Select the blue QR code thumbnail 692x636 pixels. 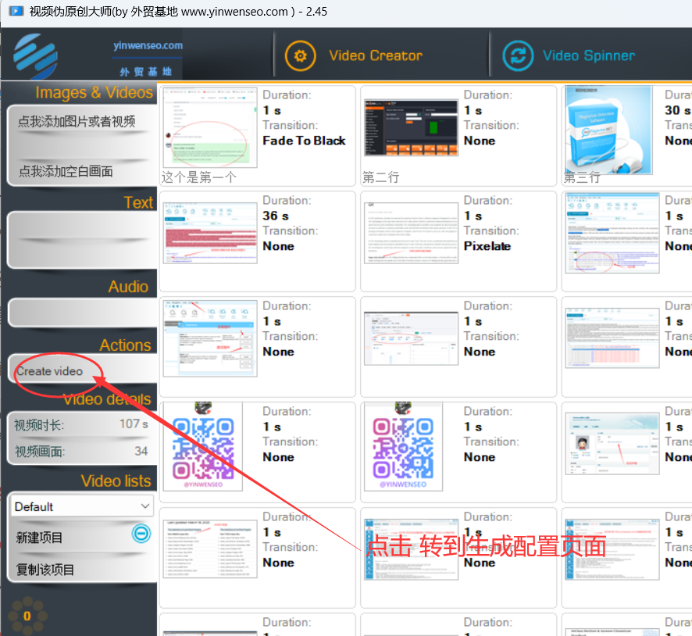[203, 446]
